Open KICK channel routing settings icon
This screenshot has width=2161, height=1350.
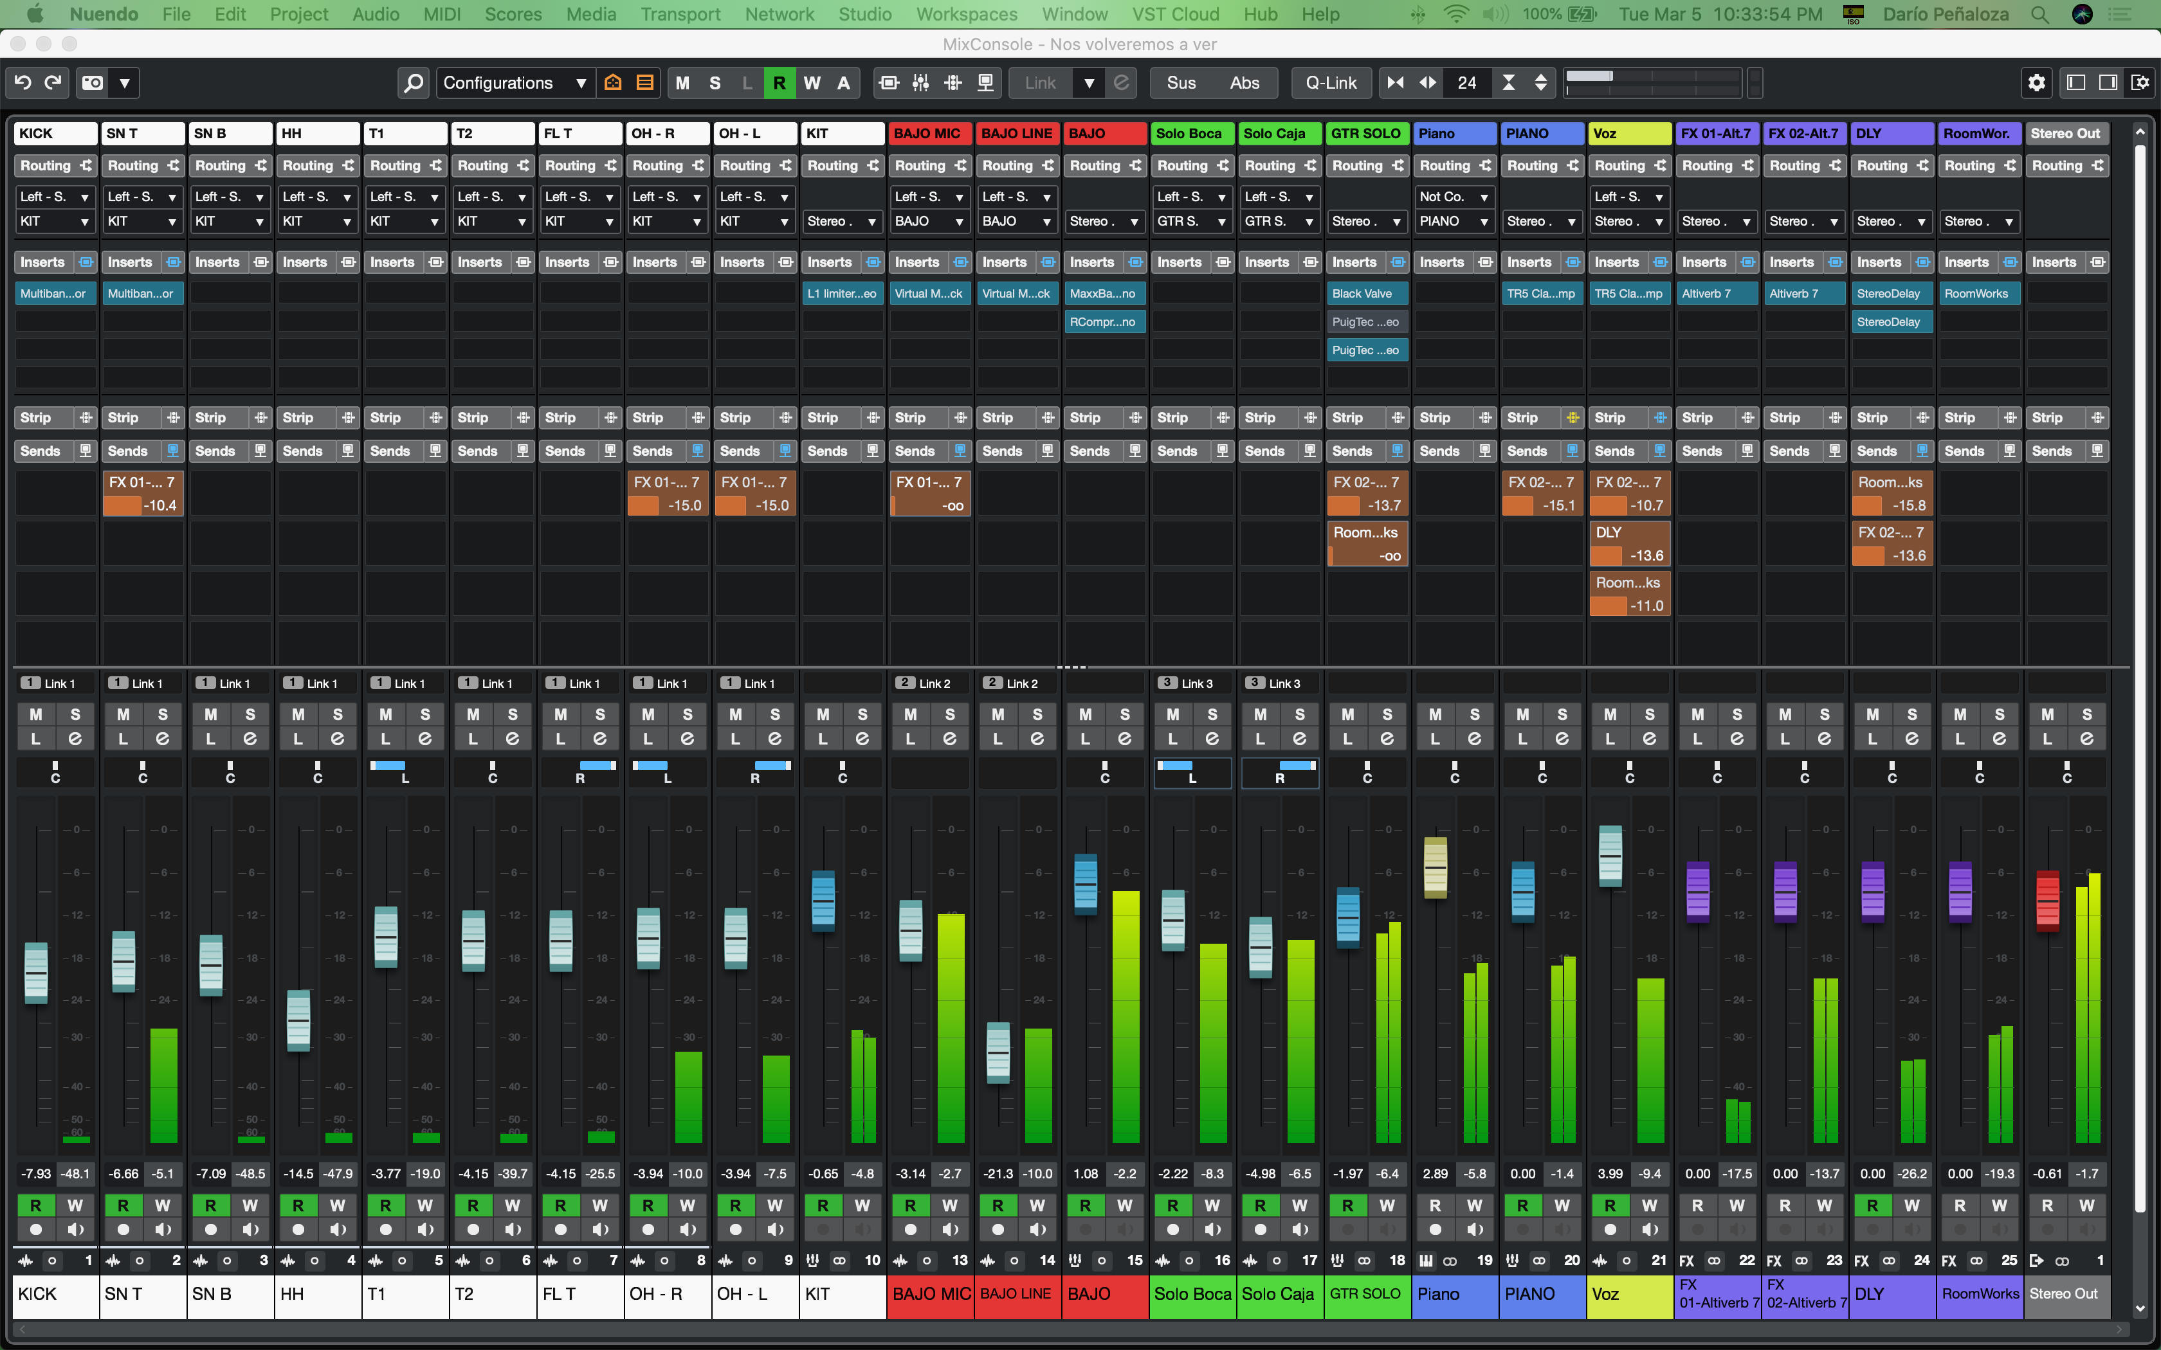coord(86,166)
